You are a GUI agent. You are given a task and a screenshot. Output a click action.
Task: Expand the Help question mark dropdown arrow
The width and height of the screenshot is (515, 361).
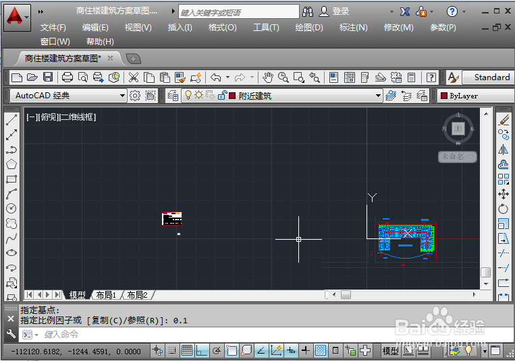pos(464,11)
